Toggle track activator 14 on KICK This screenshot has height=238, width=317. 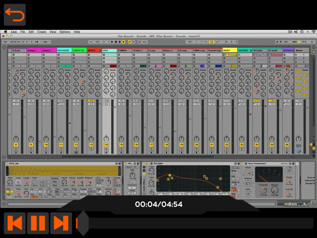pos(106,144)
